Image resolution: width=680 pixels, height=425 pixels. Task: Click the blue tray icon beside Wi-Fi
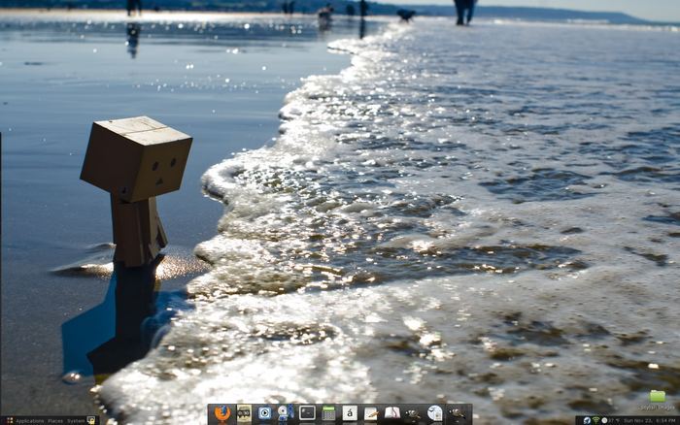click(589, 420)
